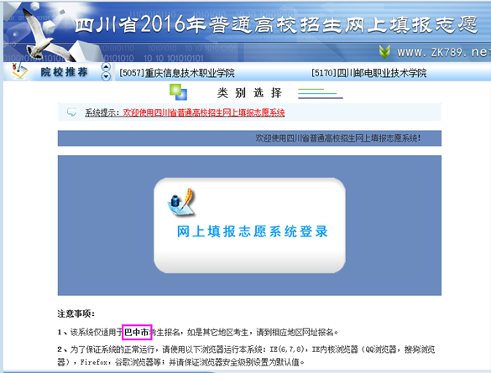
Task: Click the 类别选择 heading
Action: coord(249,93)
